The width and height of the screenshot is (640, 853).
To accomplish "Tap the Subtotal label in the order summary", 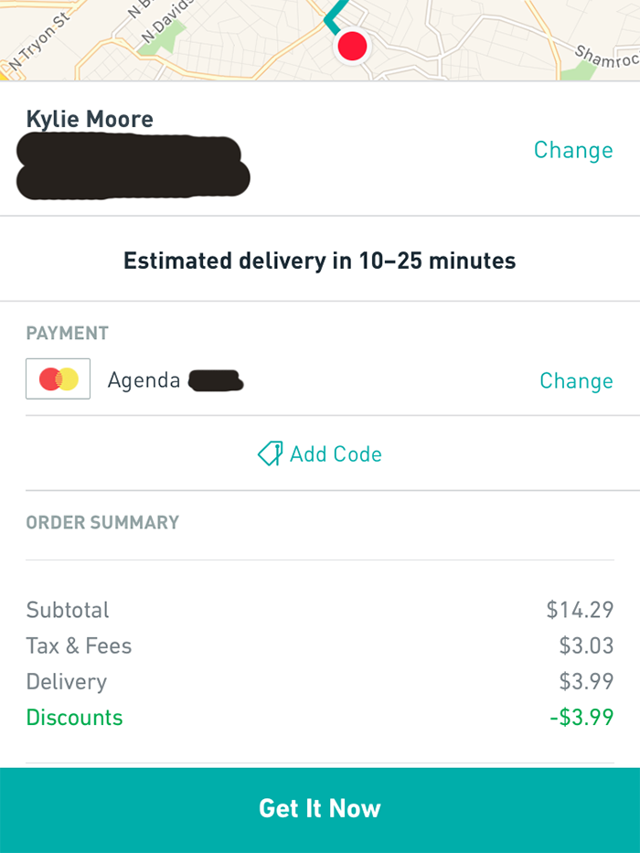I will coord(68,610).
